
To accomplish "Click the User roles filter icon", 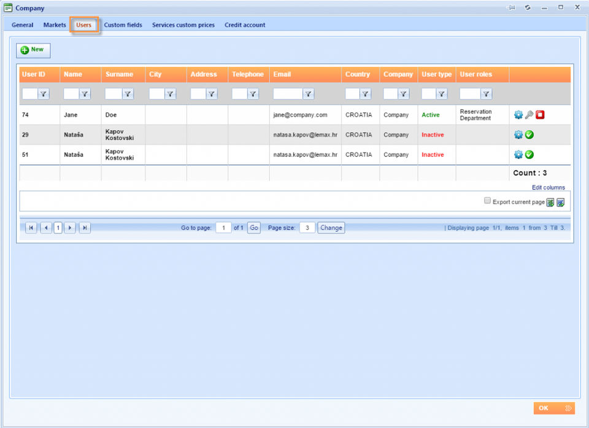I will coord(486,94).
